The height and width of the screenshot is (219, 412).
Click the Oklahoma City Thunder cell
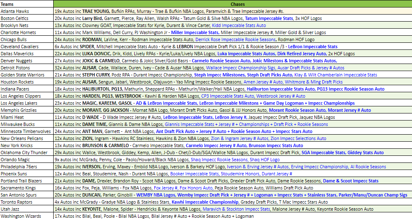(x=27, y=153)
